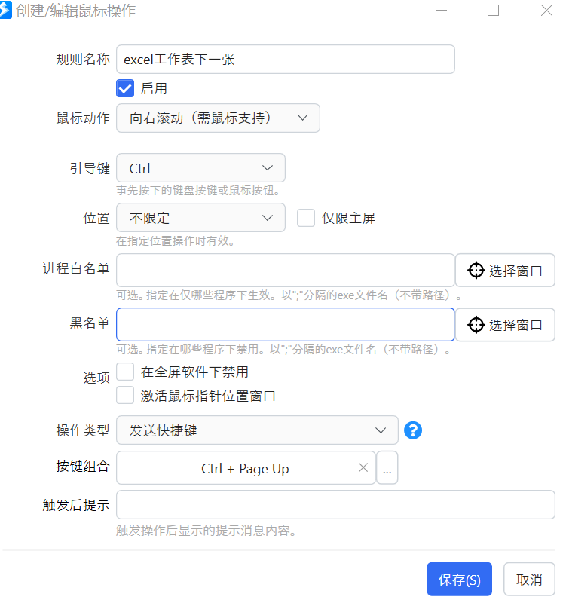This screenshot has height=612, width=566.
Task: Maximize the dialog window
Action: [494, 11]
